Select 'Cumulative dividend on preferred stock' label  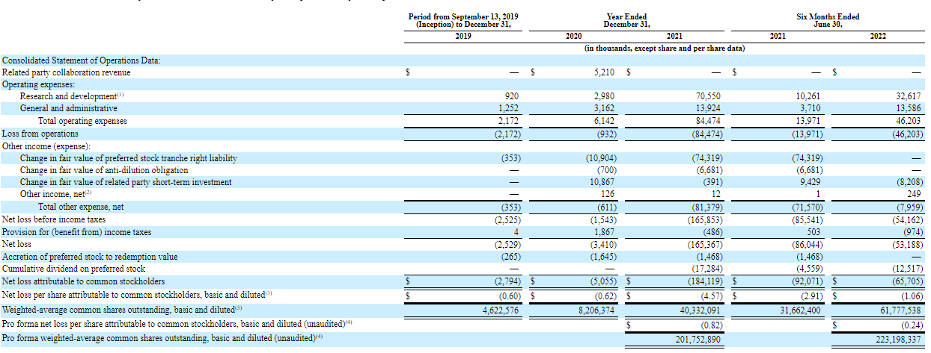(x=73, y=269)
